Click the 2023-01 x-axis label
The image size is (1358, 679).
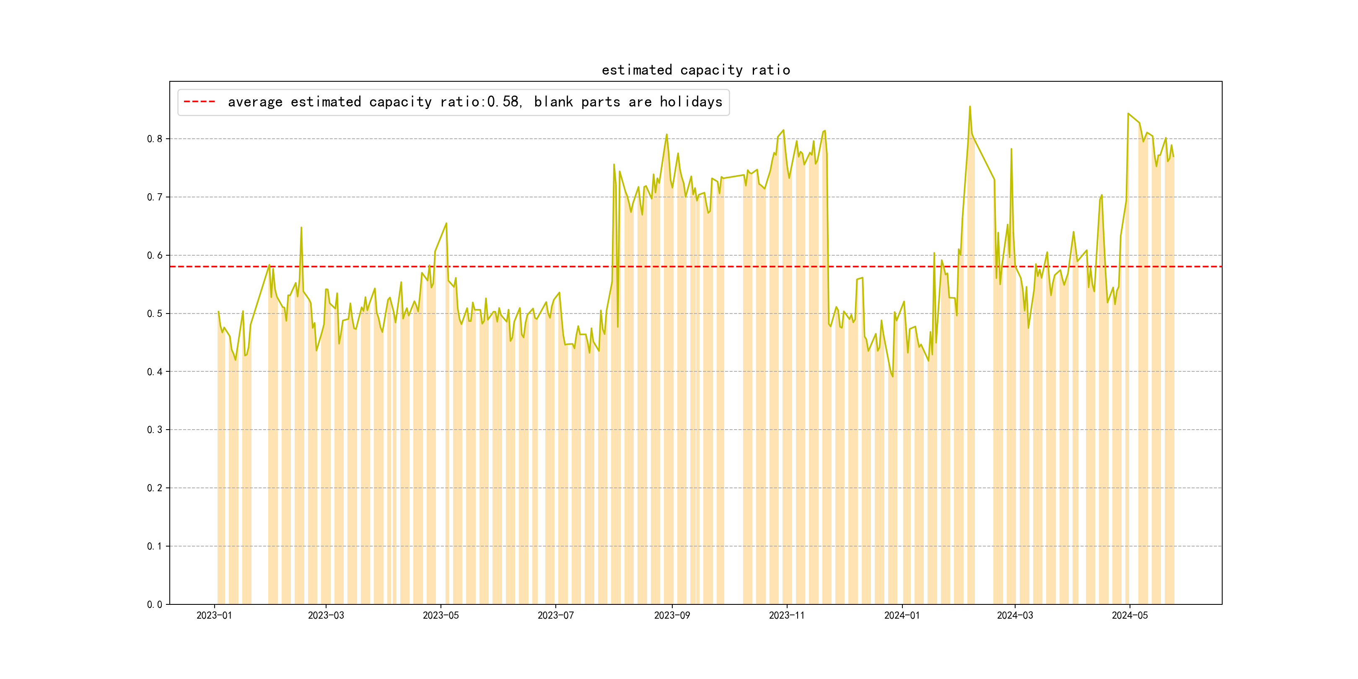click(214, 615)
